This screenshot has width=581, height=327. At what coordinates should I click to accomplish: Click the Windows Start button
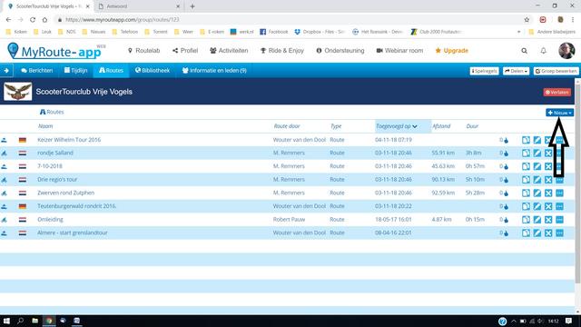6,321
